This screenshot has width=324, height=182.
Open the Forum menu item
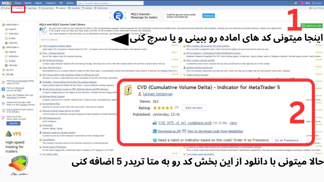(x=18, y=3)
